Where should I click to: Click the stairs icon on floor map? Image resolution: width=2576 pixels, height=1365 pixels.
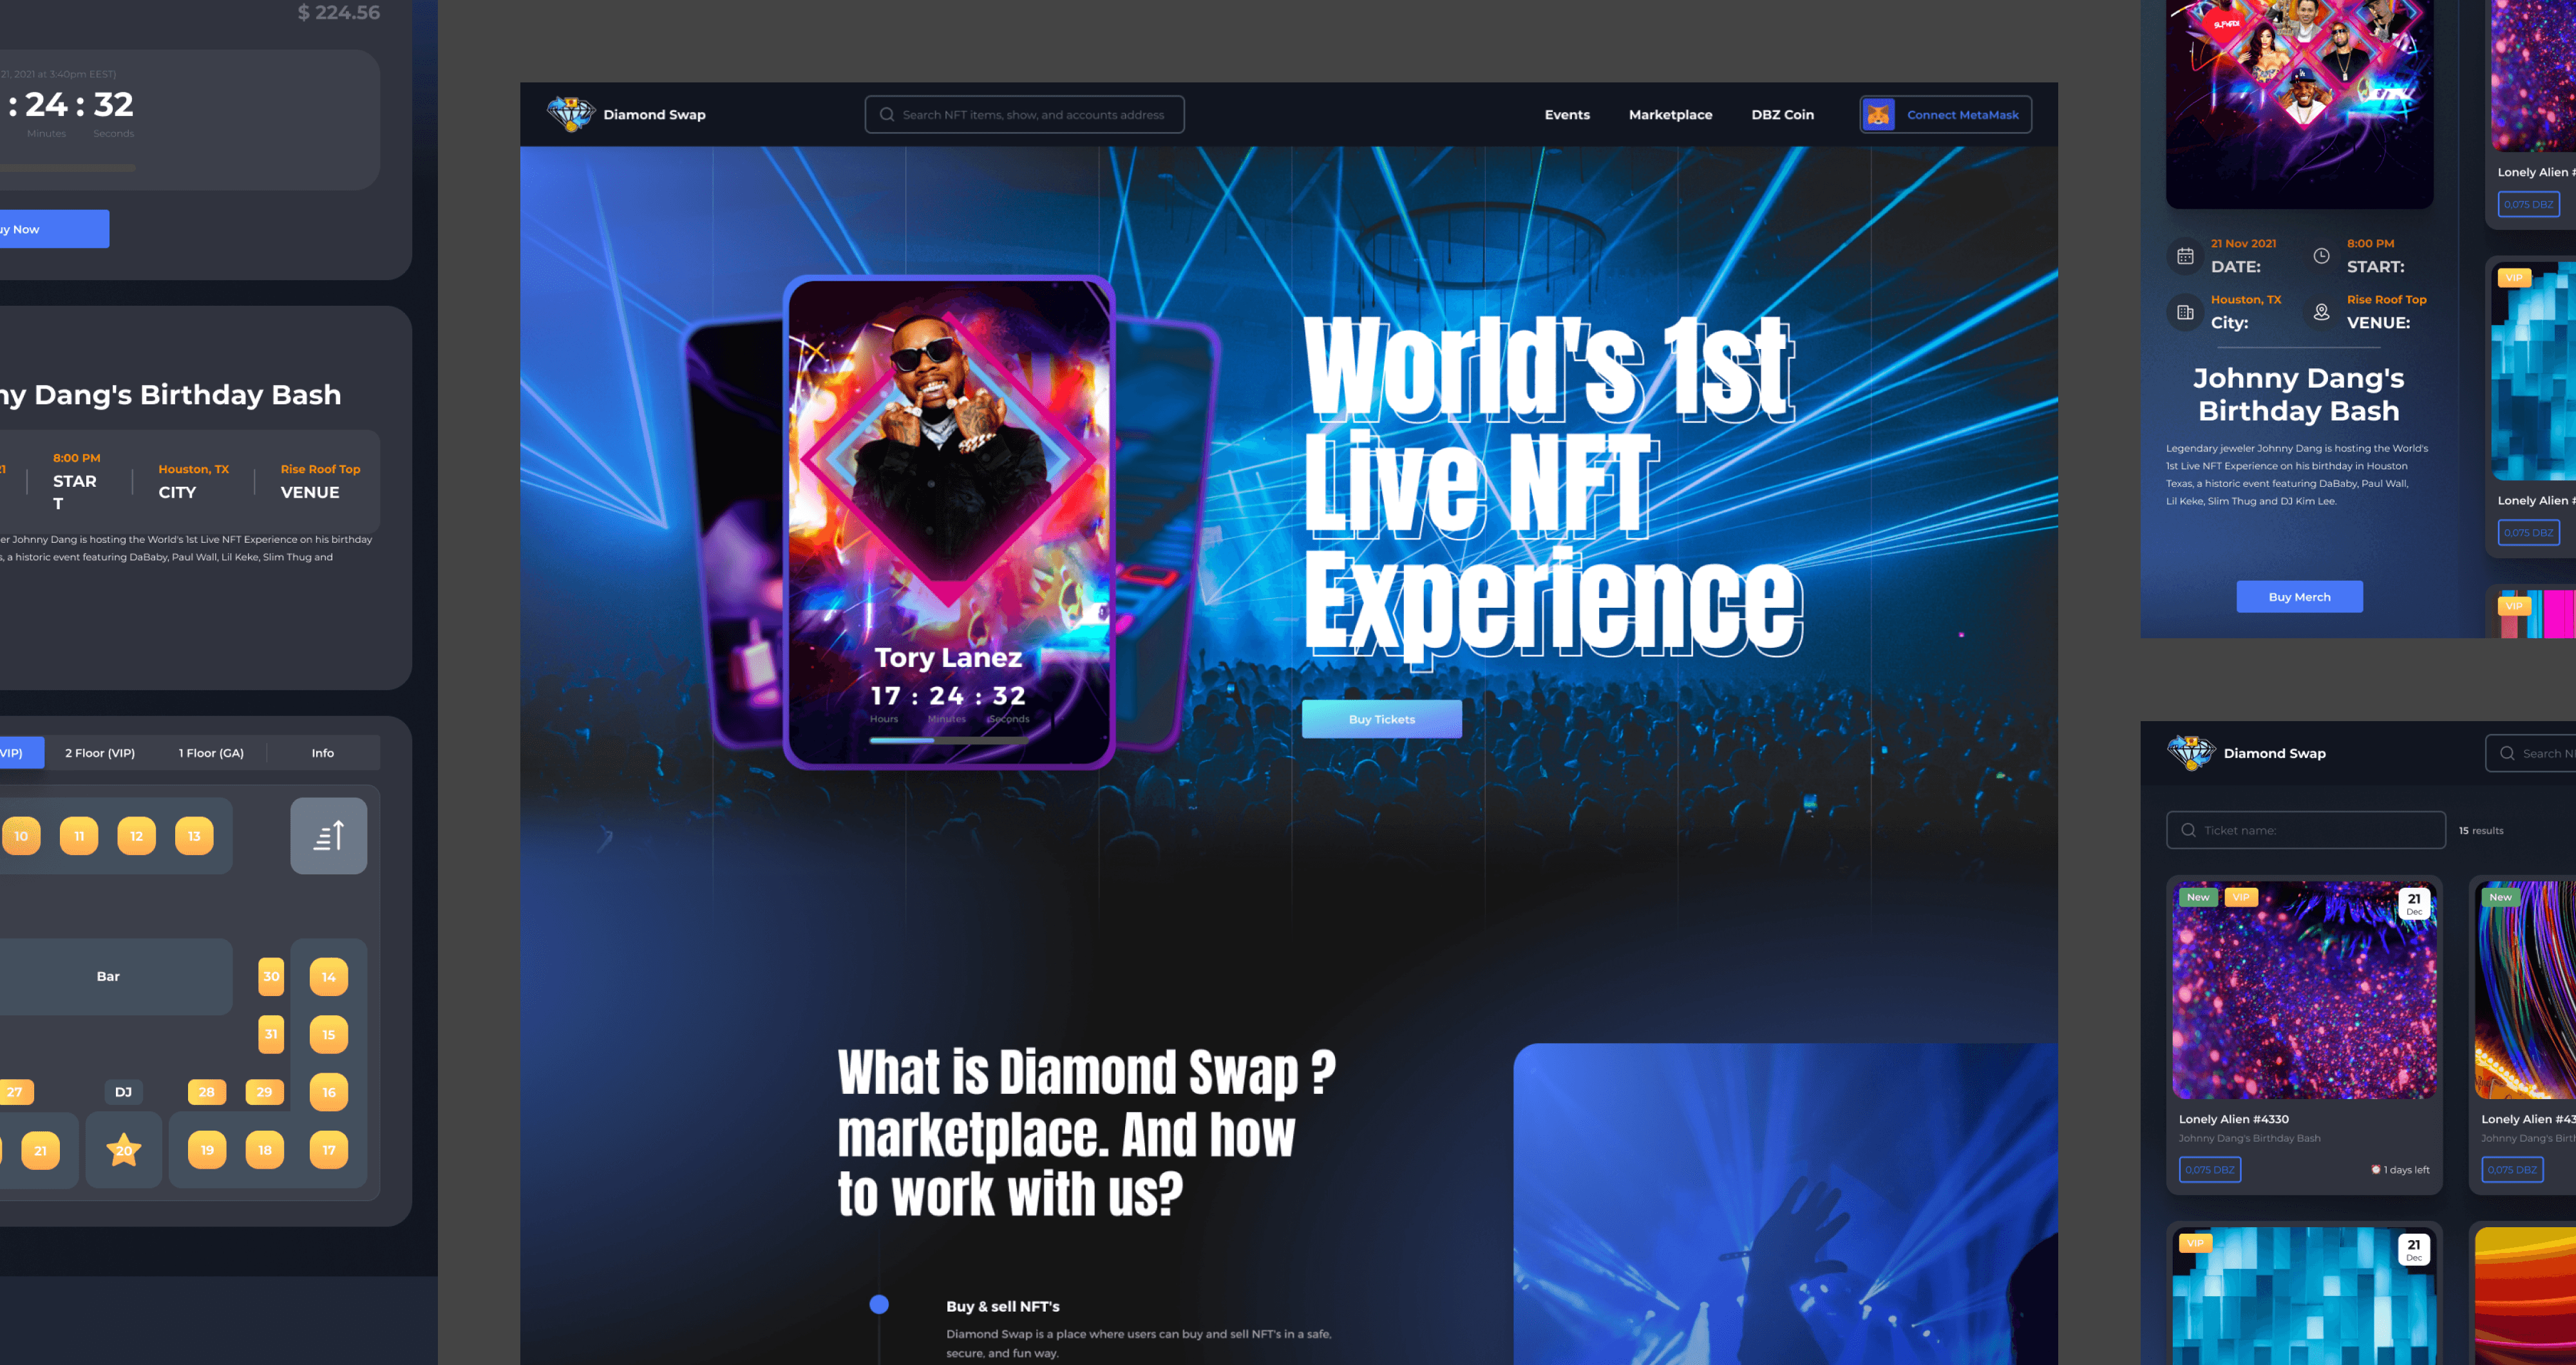point(328,836)
